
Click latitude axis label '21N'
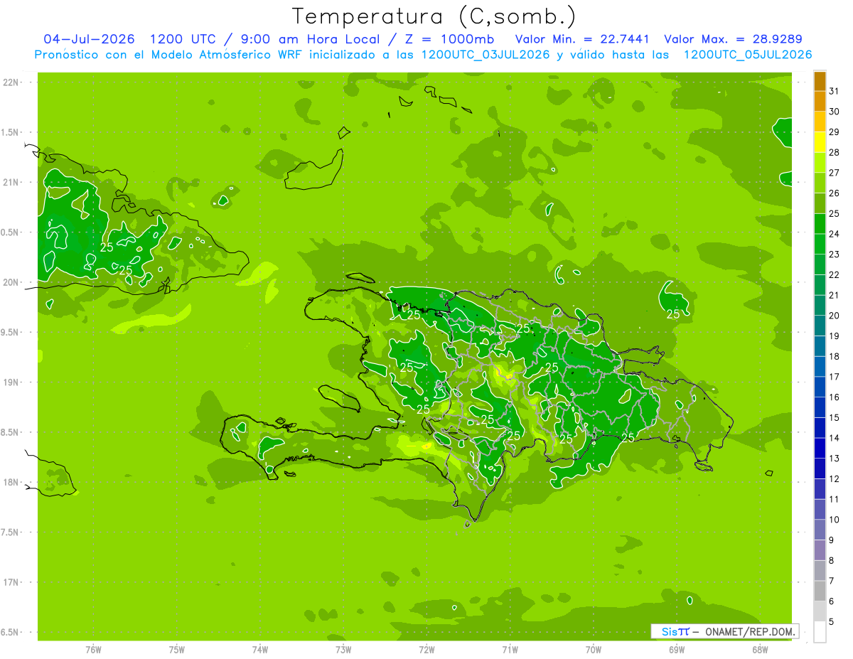(11, 182)
